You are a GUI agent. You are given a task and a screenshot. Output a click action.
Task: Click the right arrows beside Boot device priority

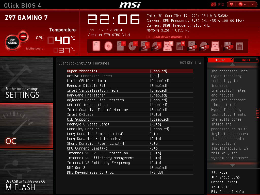click(x=187, y=37)
